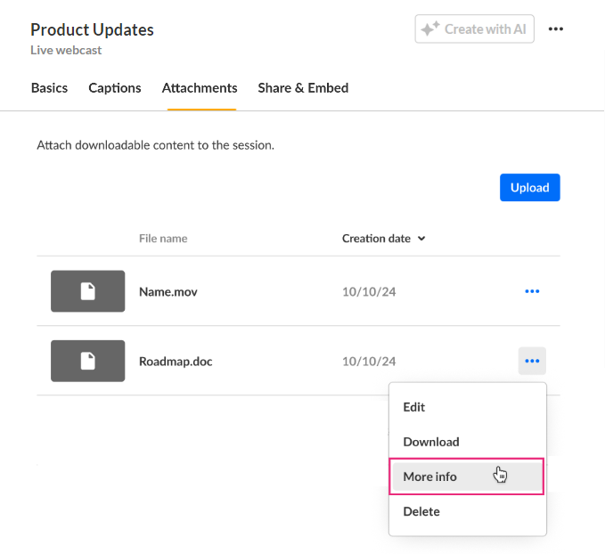605x554 pixels.
Task: Click the three-dot menu for Roadmap.doc
Action: pos(532,361)
